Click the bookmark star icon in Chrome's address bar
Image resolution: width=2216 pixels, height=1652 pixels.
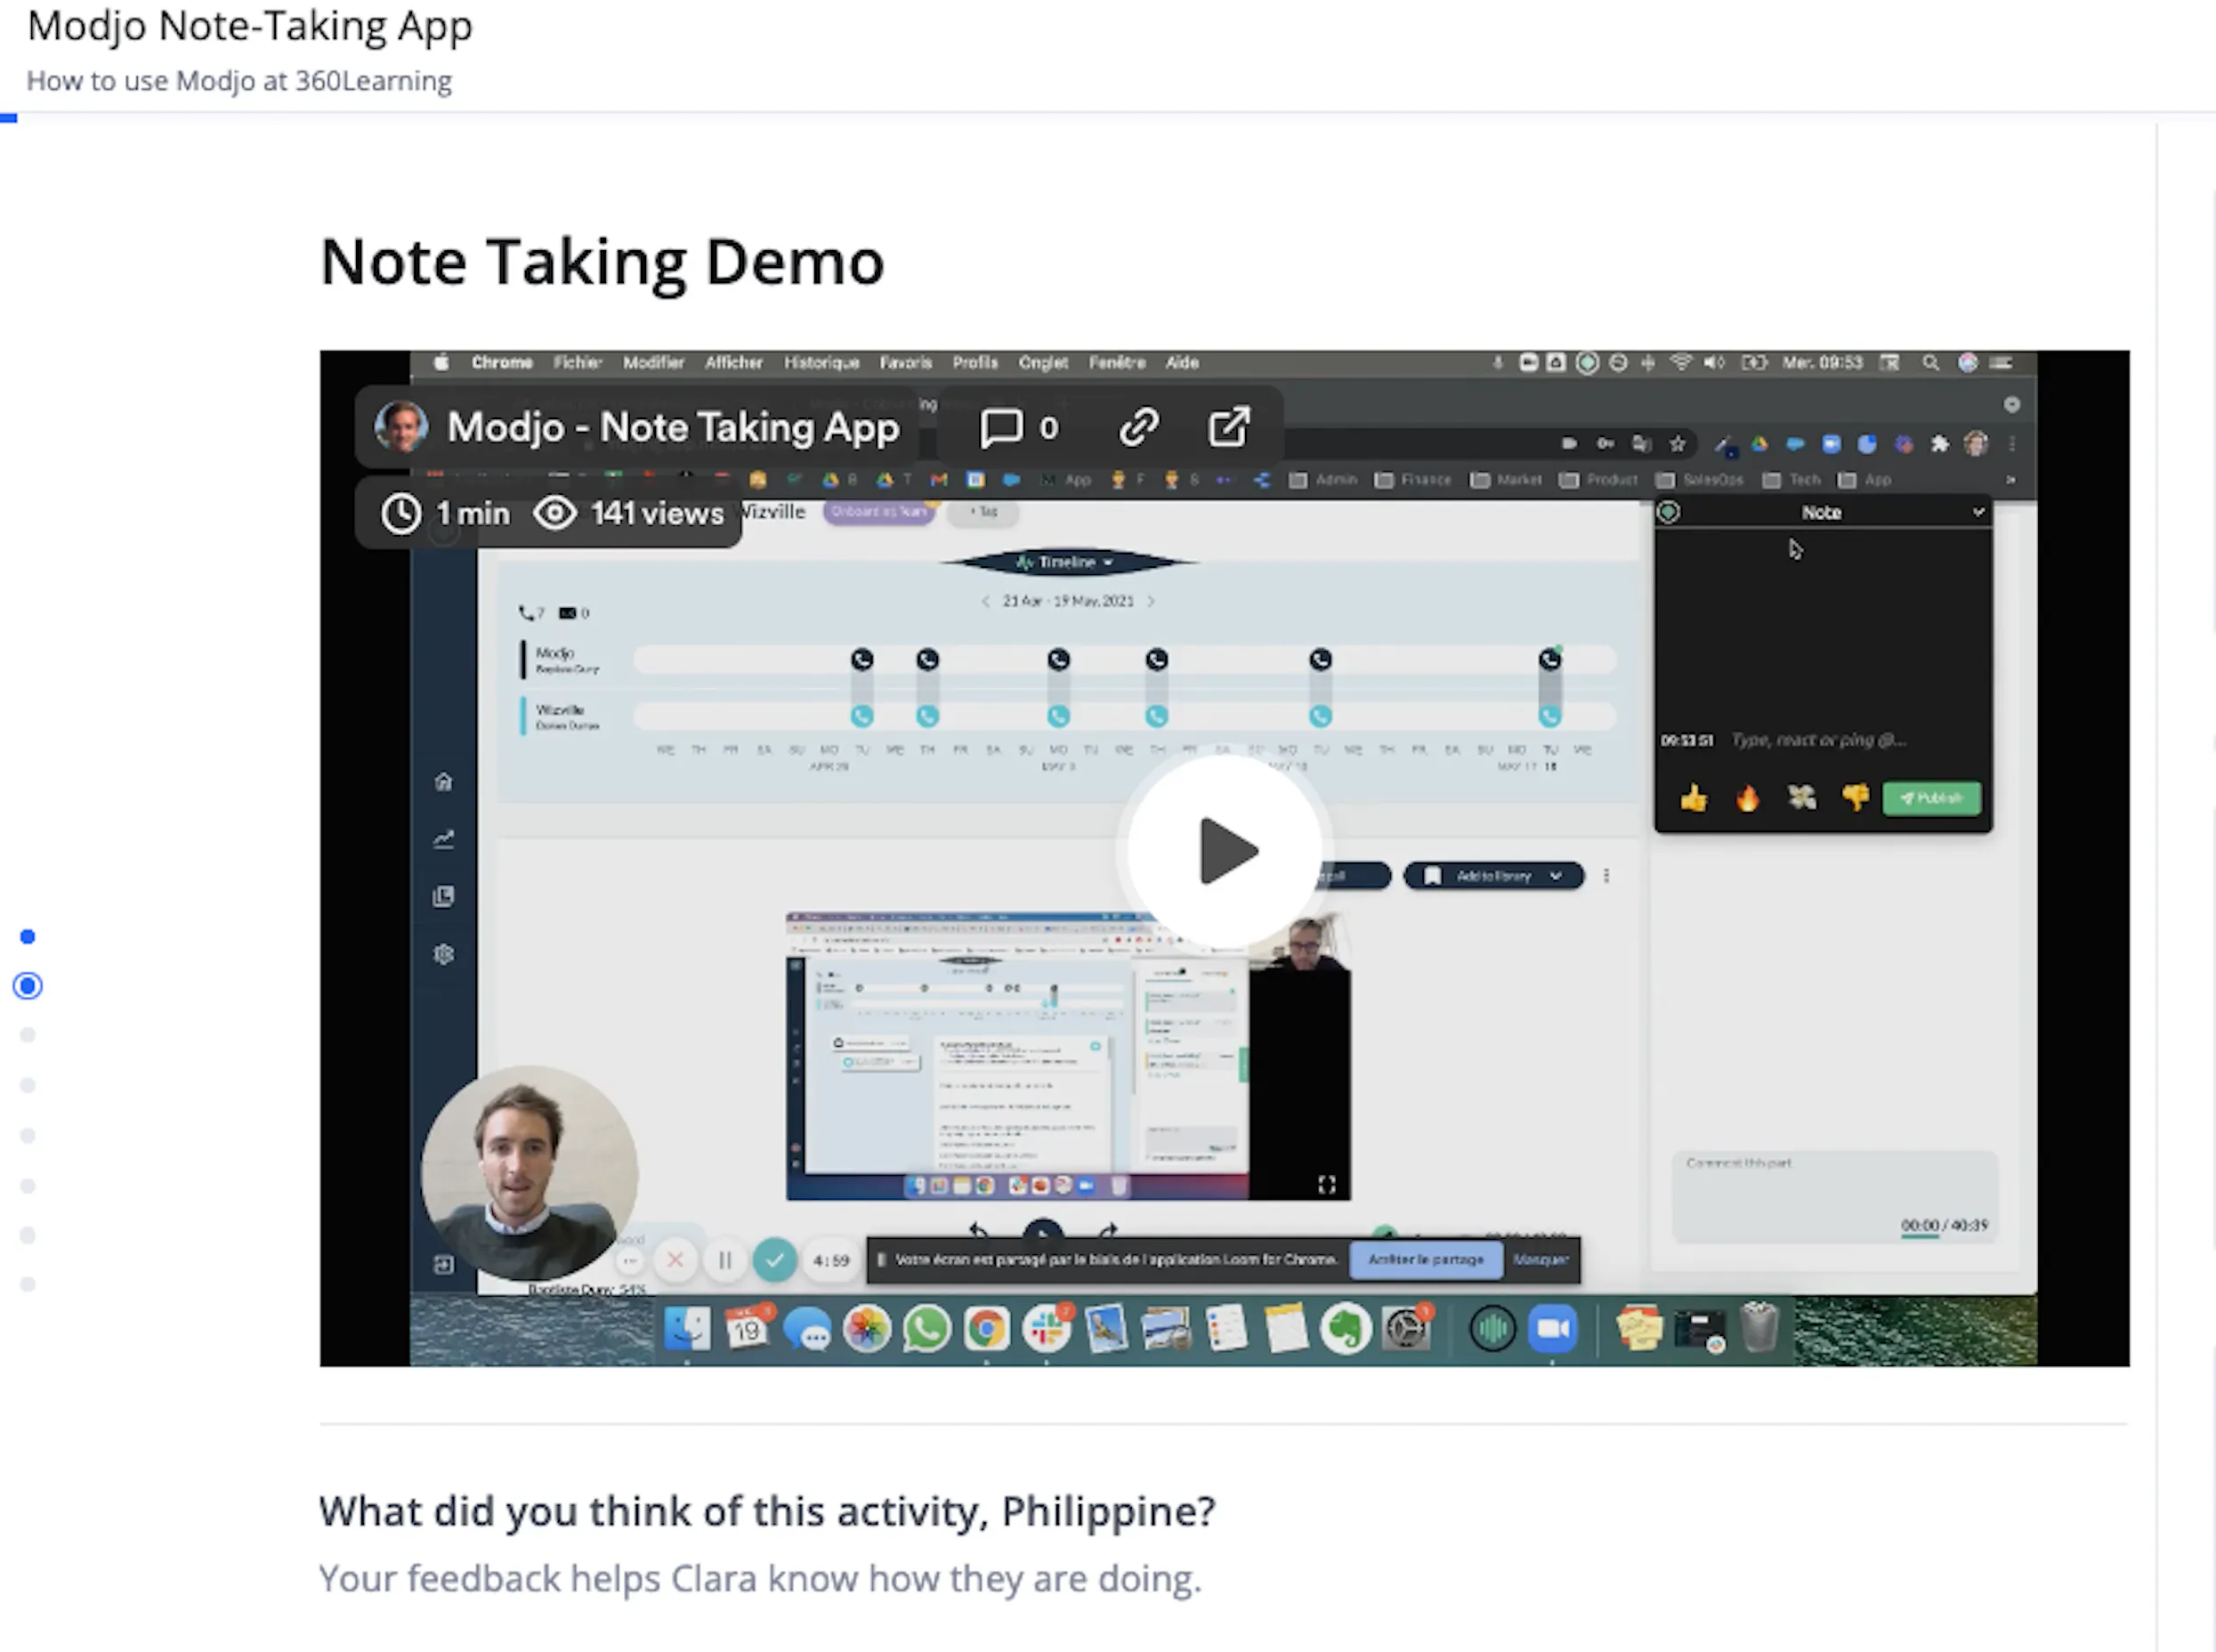coord(1678,444)
